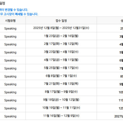Select the 1월 23일(금) ~ 2월 16일(월) cell
This screenshot has height=123, width=123.
[x=61, y=36]
